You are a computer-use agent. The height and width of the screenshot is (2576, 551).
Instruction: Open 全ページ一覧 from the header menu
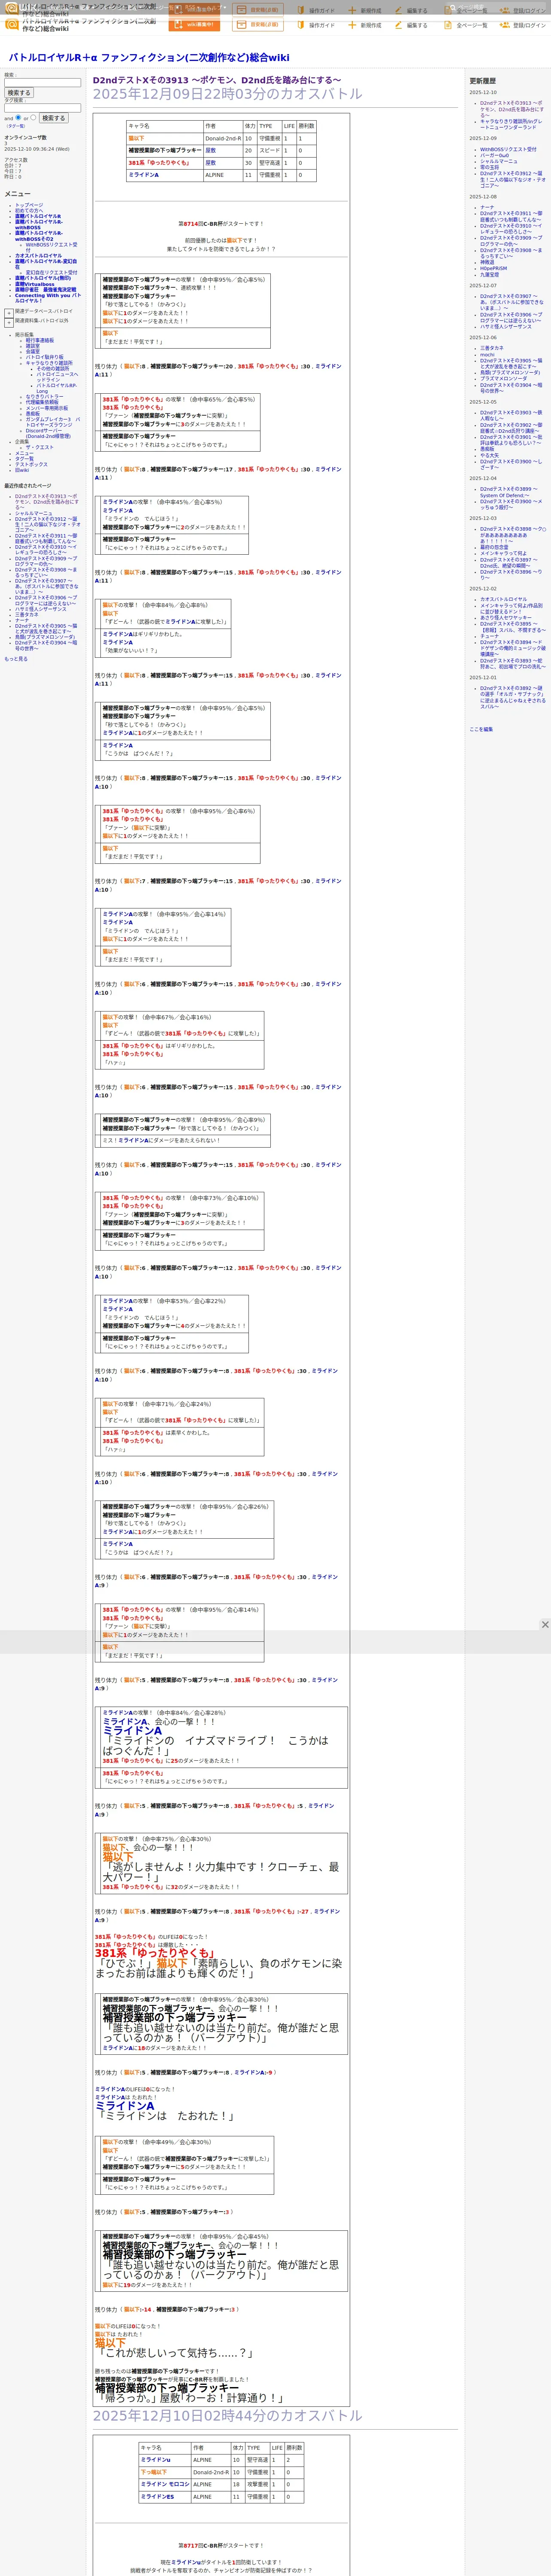(466, 25)
